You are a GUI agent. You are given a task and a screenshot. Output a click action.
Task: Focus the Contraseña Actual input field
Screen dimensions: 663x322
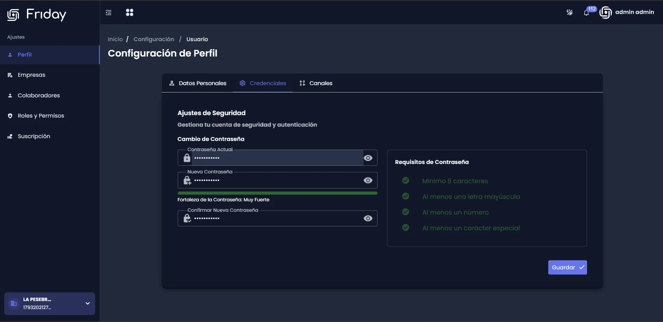[277, 158]
